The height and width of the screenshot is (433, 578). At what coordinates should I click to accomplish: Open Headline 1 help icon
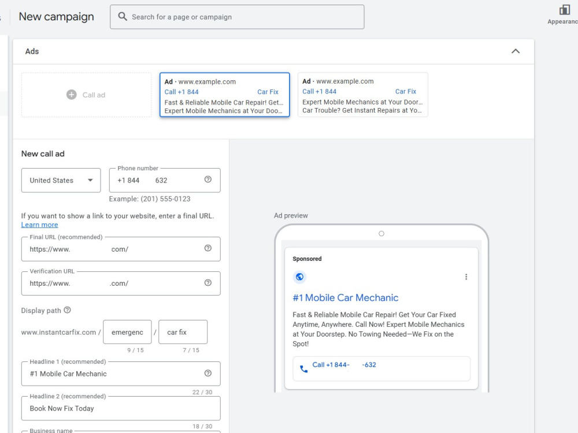pyautogui.click(x=208, y=374)
